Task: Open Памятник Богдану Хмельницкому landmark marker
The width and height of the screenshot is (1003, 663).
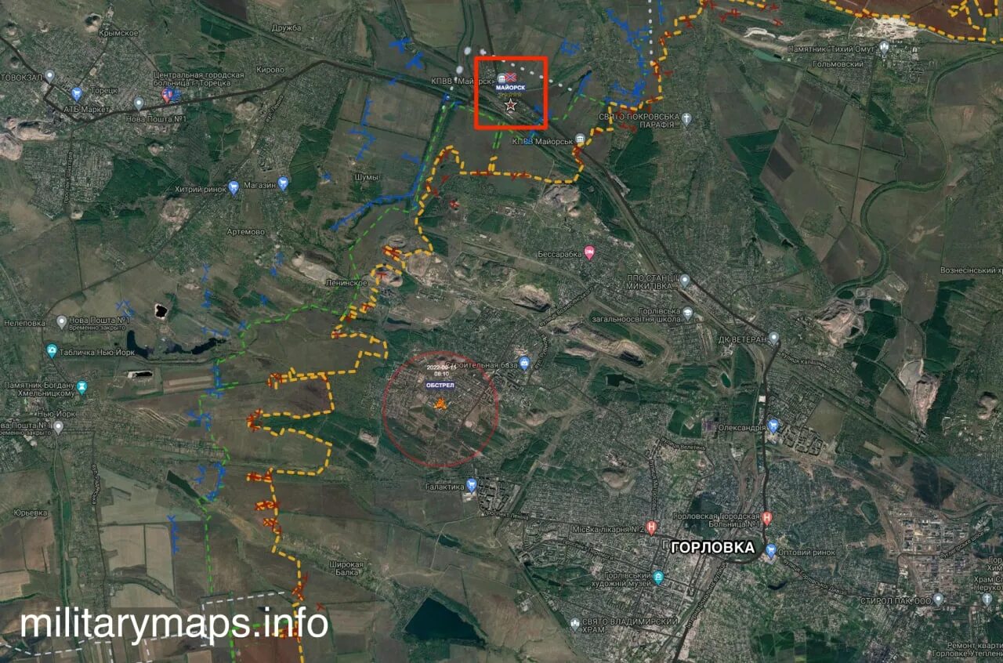Action: (82, 387)
